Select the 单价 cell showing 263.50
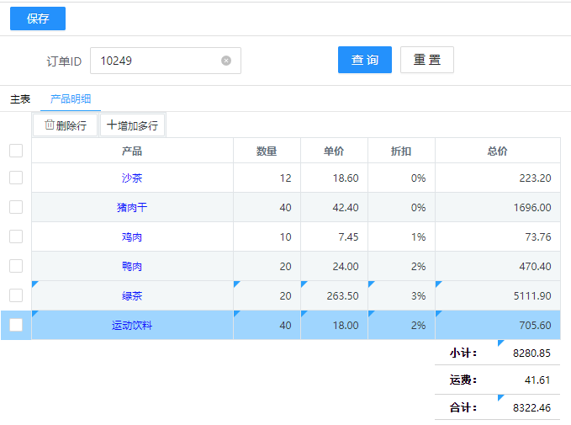Screen dimensions: 571x425 coord(334,295)
